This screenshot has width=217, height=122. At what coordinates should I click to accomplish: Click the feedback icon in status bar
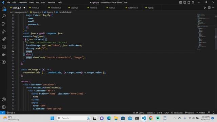(x=209, y=113)
